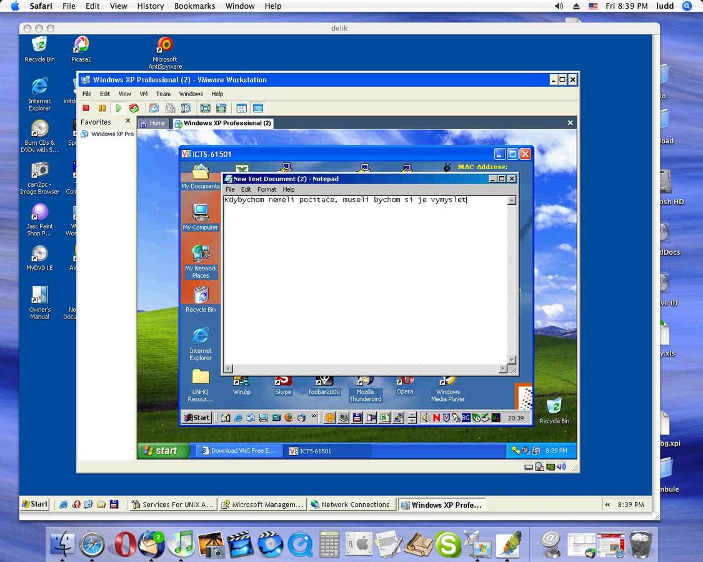Open the VM menu in VMware Workstation
The width and height of the screenshot is (703, 562).
pos(144,94)
